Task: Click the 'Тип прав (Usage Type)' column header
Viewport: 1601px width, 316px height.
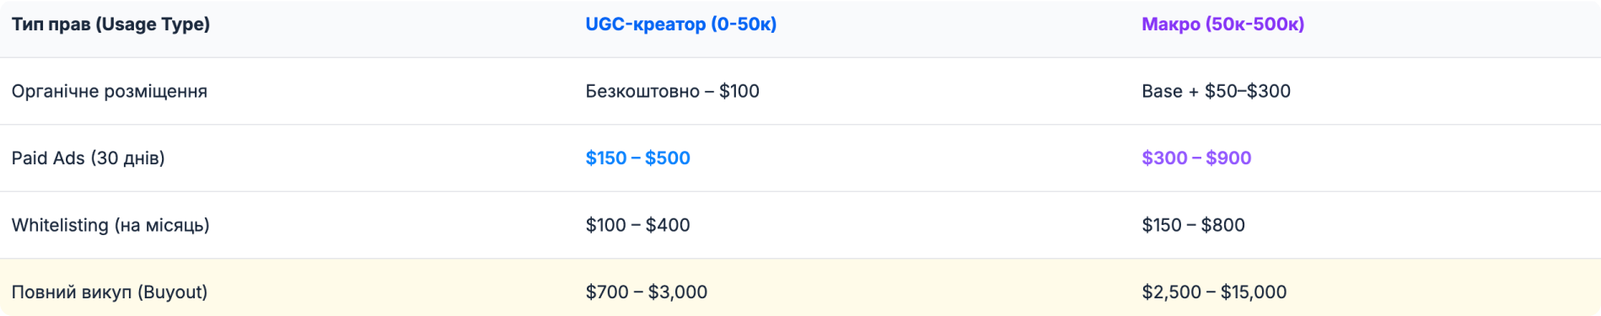Action: pos(110,24)
